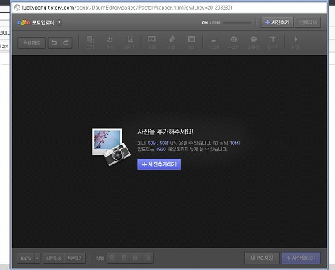Choose the Frame (액자) rectangle tool
335x270 pixels.
pyautogui.click(x=191, y=42)
